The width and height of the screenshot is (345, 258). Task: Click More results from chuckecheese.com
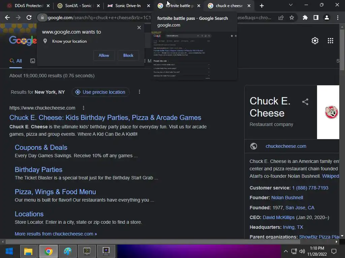point(56,234)
